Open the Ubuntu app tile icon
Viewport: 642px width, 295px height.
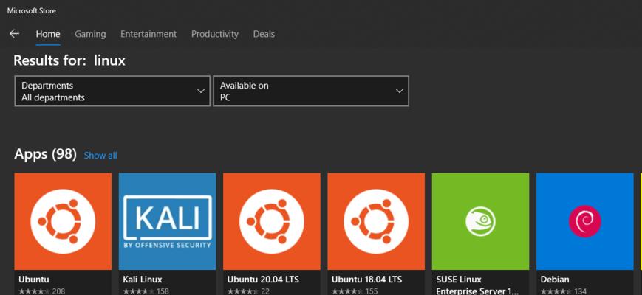(63, 221)
